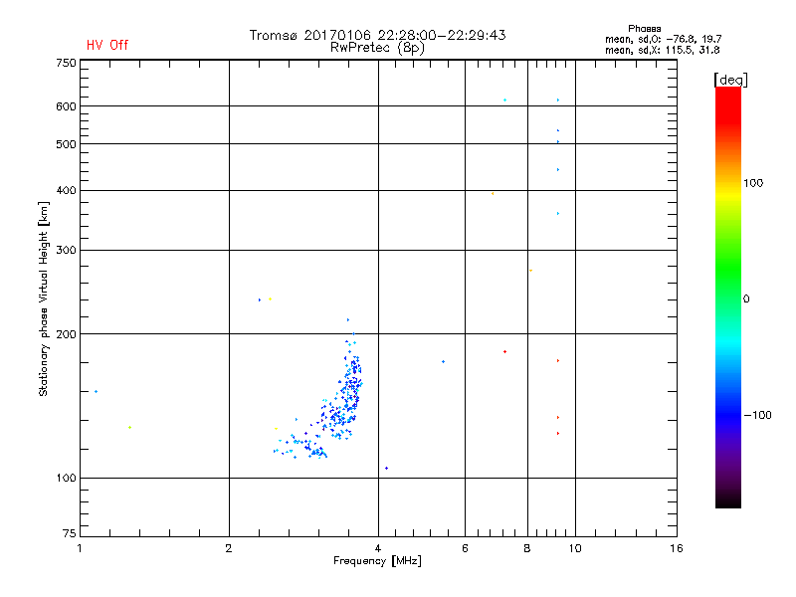This screenshot has height=597, width=796.
Task: Click the 'mean, sd,O: -76.8, 19.7' line
Action: pos(663,39)
